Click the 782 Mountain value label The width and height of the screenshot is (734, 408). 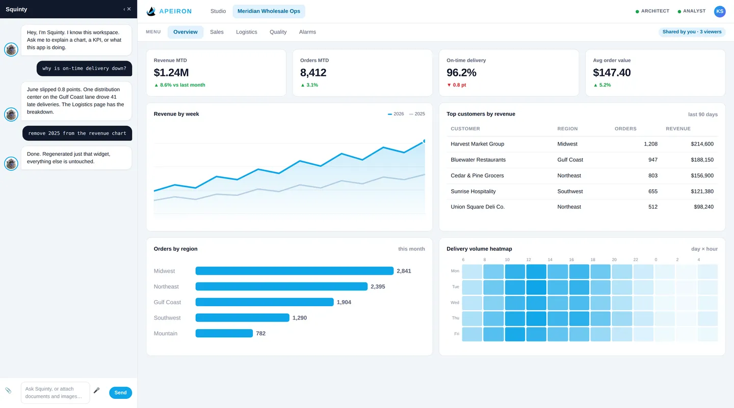point(260,333)
